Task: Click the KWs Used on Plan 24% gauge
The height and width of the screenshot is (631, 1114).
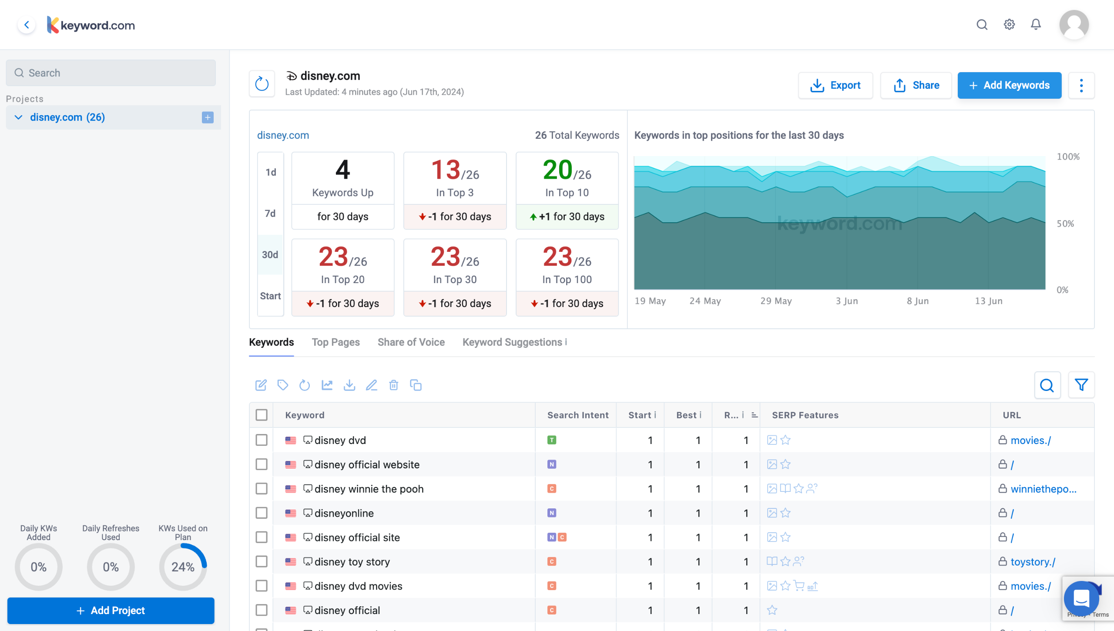Action: coord(183,567)
